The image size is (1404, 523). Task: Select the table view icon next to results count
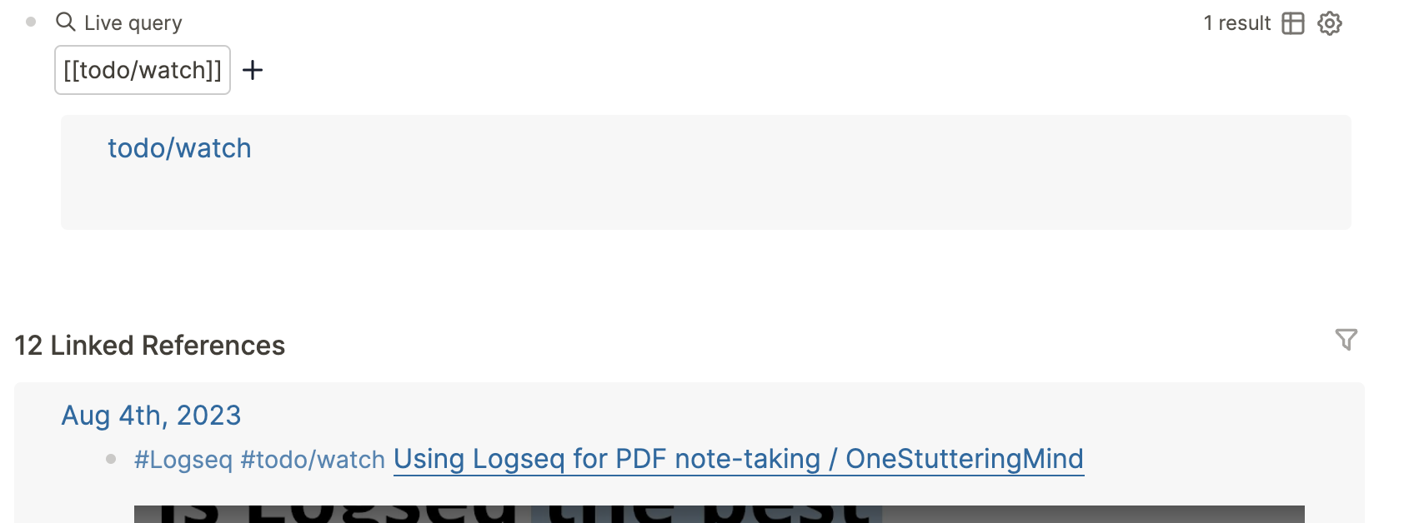pyautogui.click(x=1291, y=23)
